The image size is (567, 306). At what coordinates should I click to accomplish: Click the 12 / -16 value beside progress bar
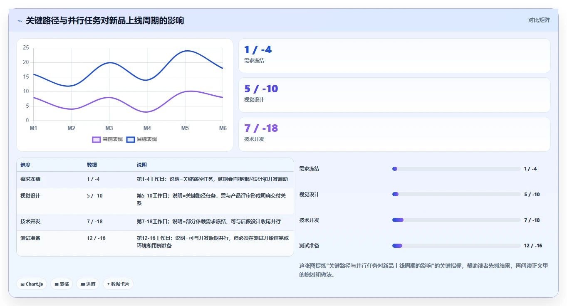pos(533,246)
